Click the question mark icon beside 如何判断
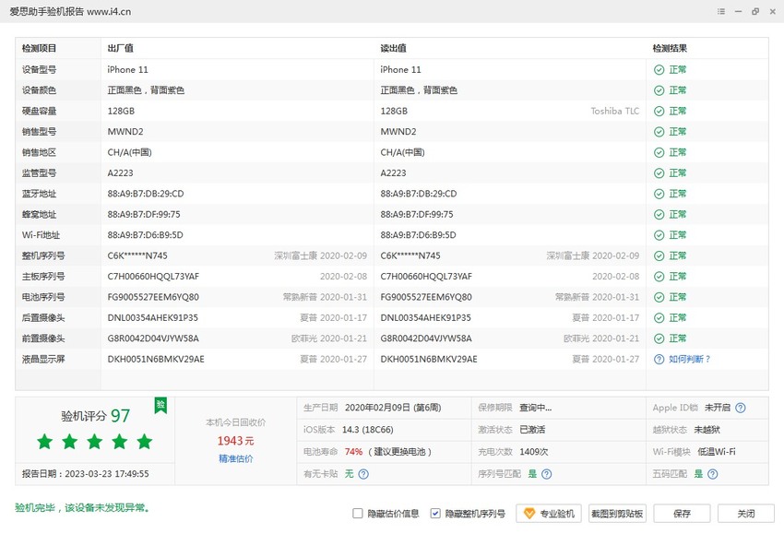Image resolution: width=784 pixels, height=534 pixels. pos(659,360)
